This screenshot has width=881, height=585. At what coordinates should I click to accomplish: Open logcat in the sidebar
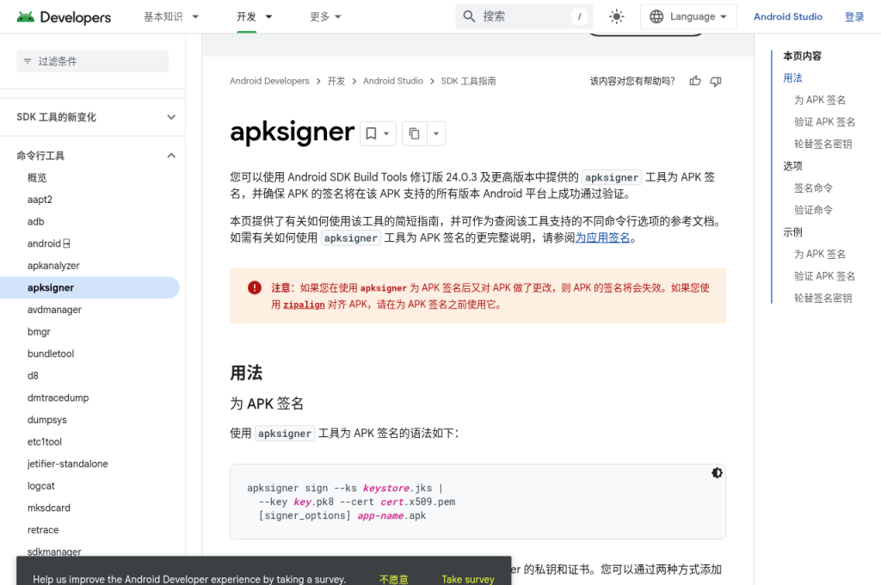pos(41,485)
